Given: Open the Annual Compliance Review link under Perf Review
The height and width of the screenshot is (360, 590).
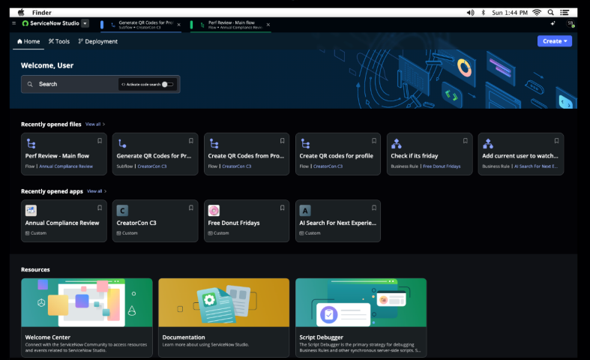Looking at the screenshot, I should 66,166.
